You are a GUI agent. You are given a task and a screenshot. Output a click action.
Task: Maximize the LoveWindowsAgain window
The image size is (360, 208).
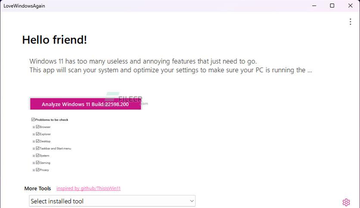[x=332, y=6]
